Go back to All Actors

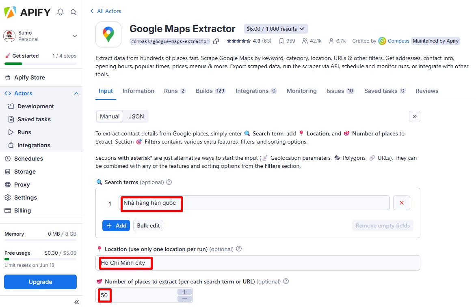(x=106, y=11)
